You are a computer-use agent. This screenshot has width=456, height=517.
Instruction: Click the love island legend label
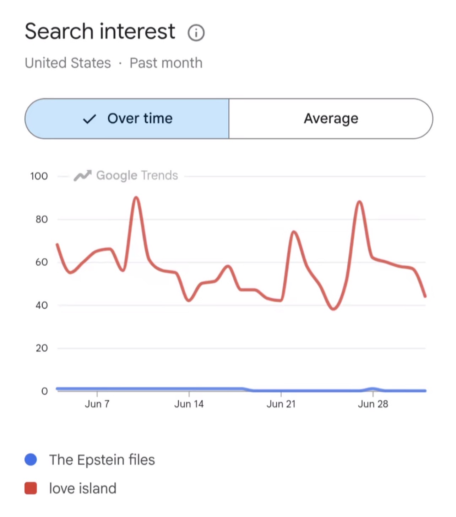(x=83, y=489)
